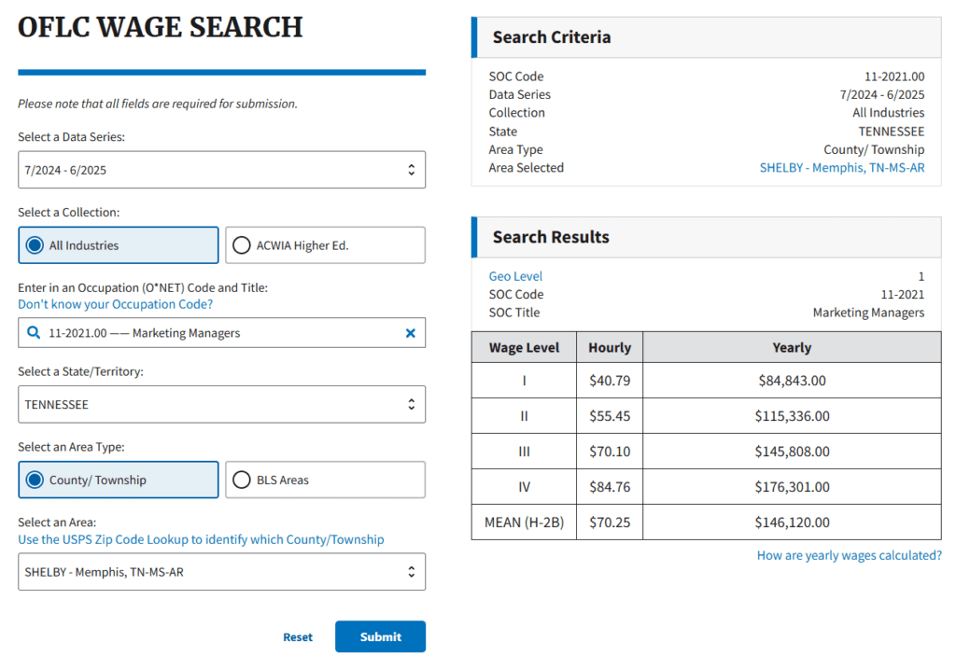The image size is (956, 669).
Task: Click the Geo Level link
Action: pos(515,276)
